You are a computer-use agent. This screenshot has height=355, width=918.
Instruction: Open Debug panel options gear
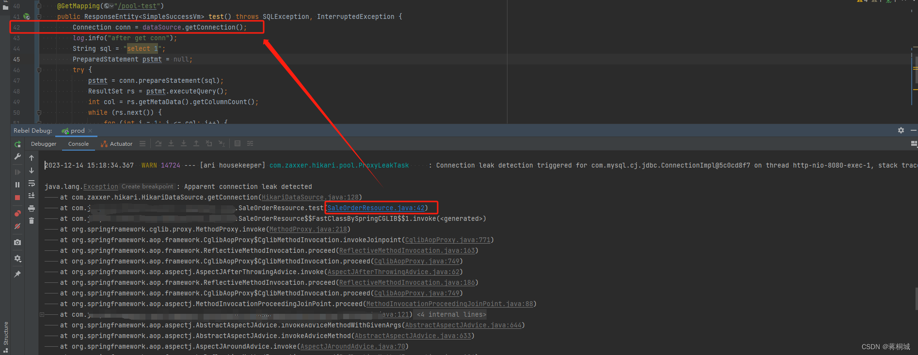point(901,130)
